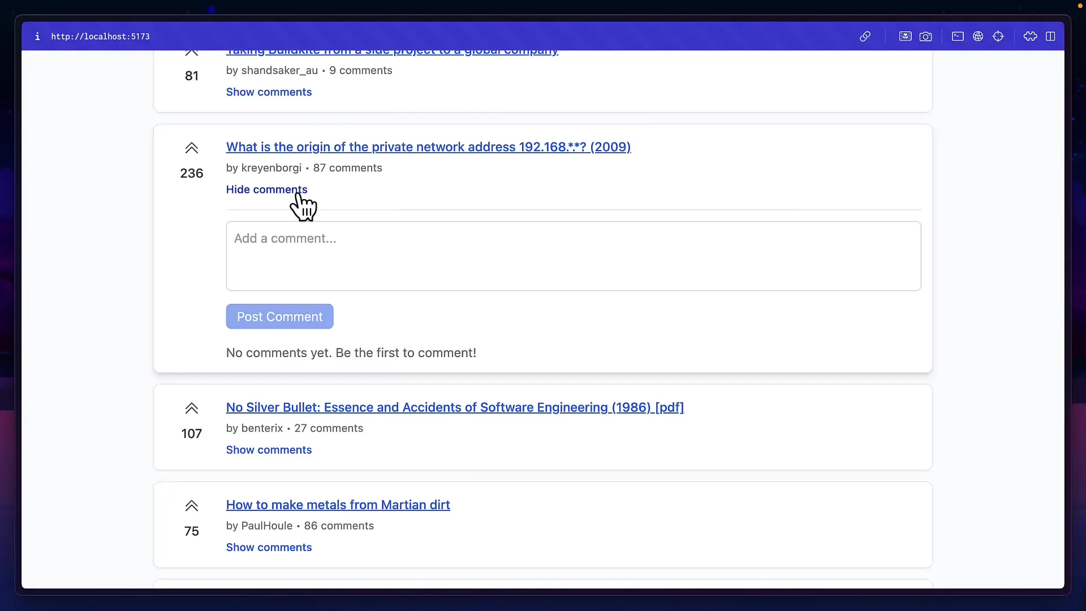The width and height of the screenshot is (1086, 611).
Task: Click the page info icon beside URL
Action: click(37, 36)
